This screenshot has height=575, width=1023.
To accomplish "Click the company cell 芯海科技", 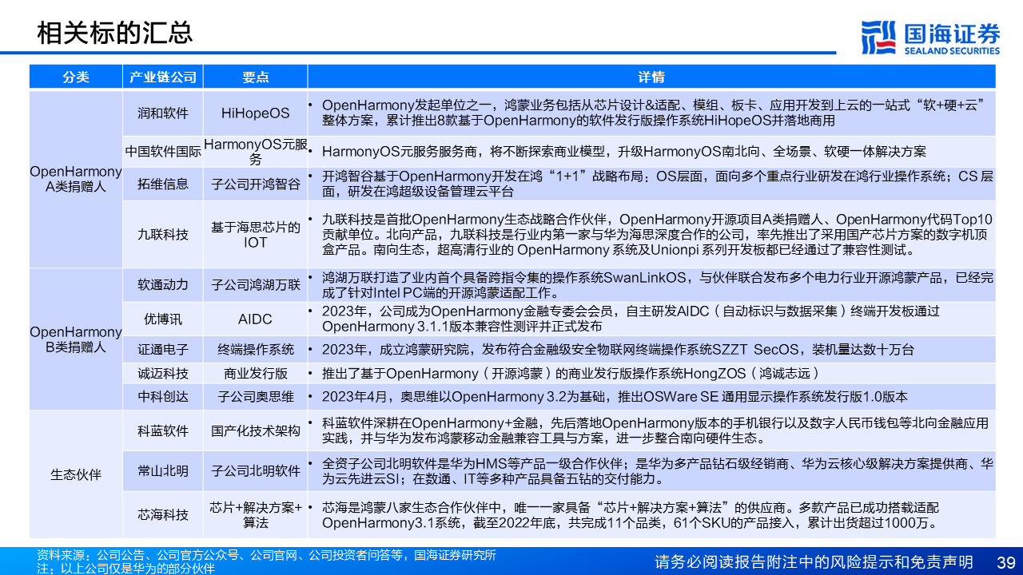I will click(163, 514).
